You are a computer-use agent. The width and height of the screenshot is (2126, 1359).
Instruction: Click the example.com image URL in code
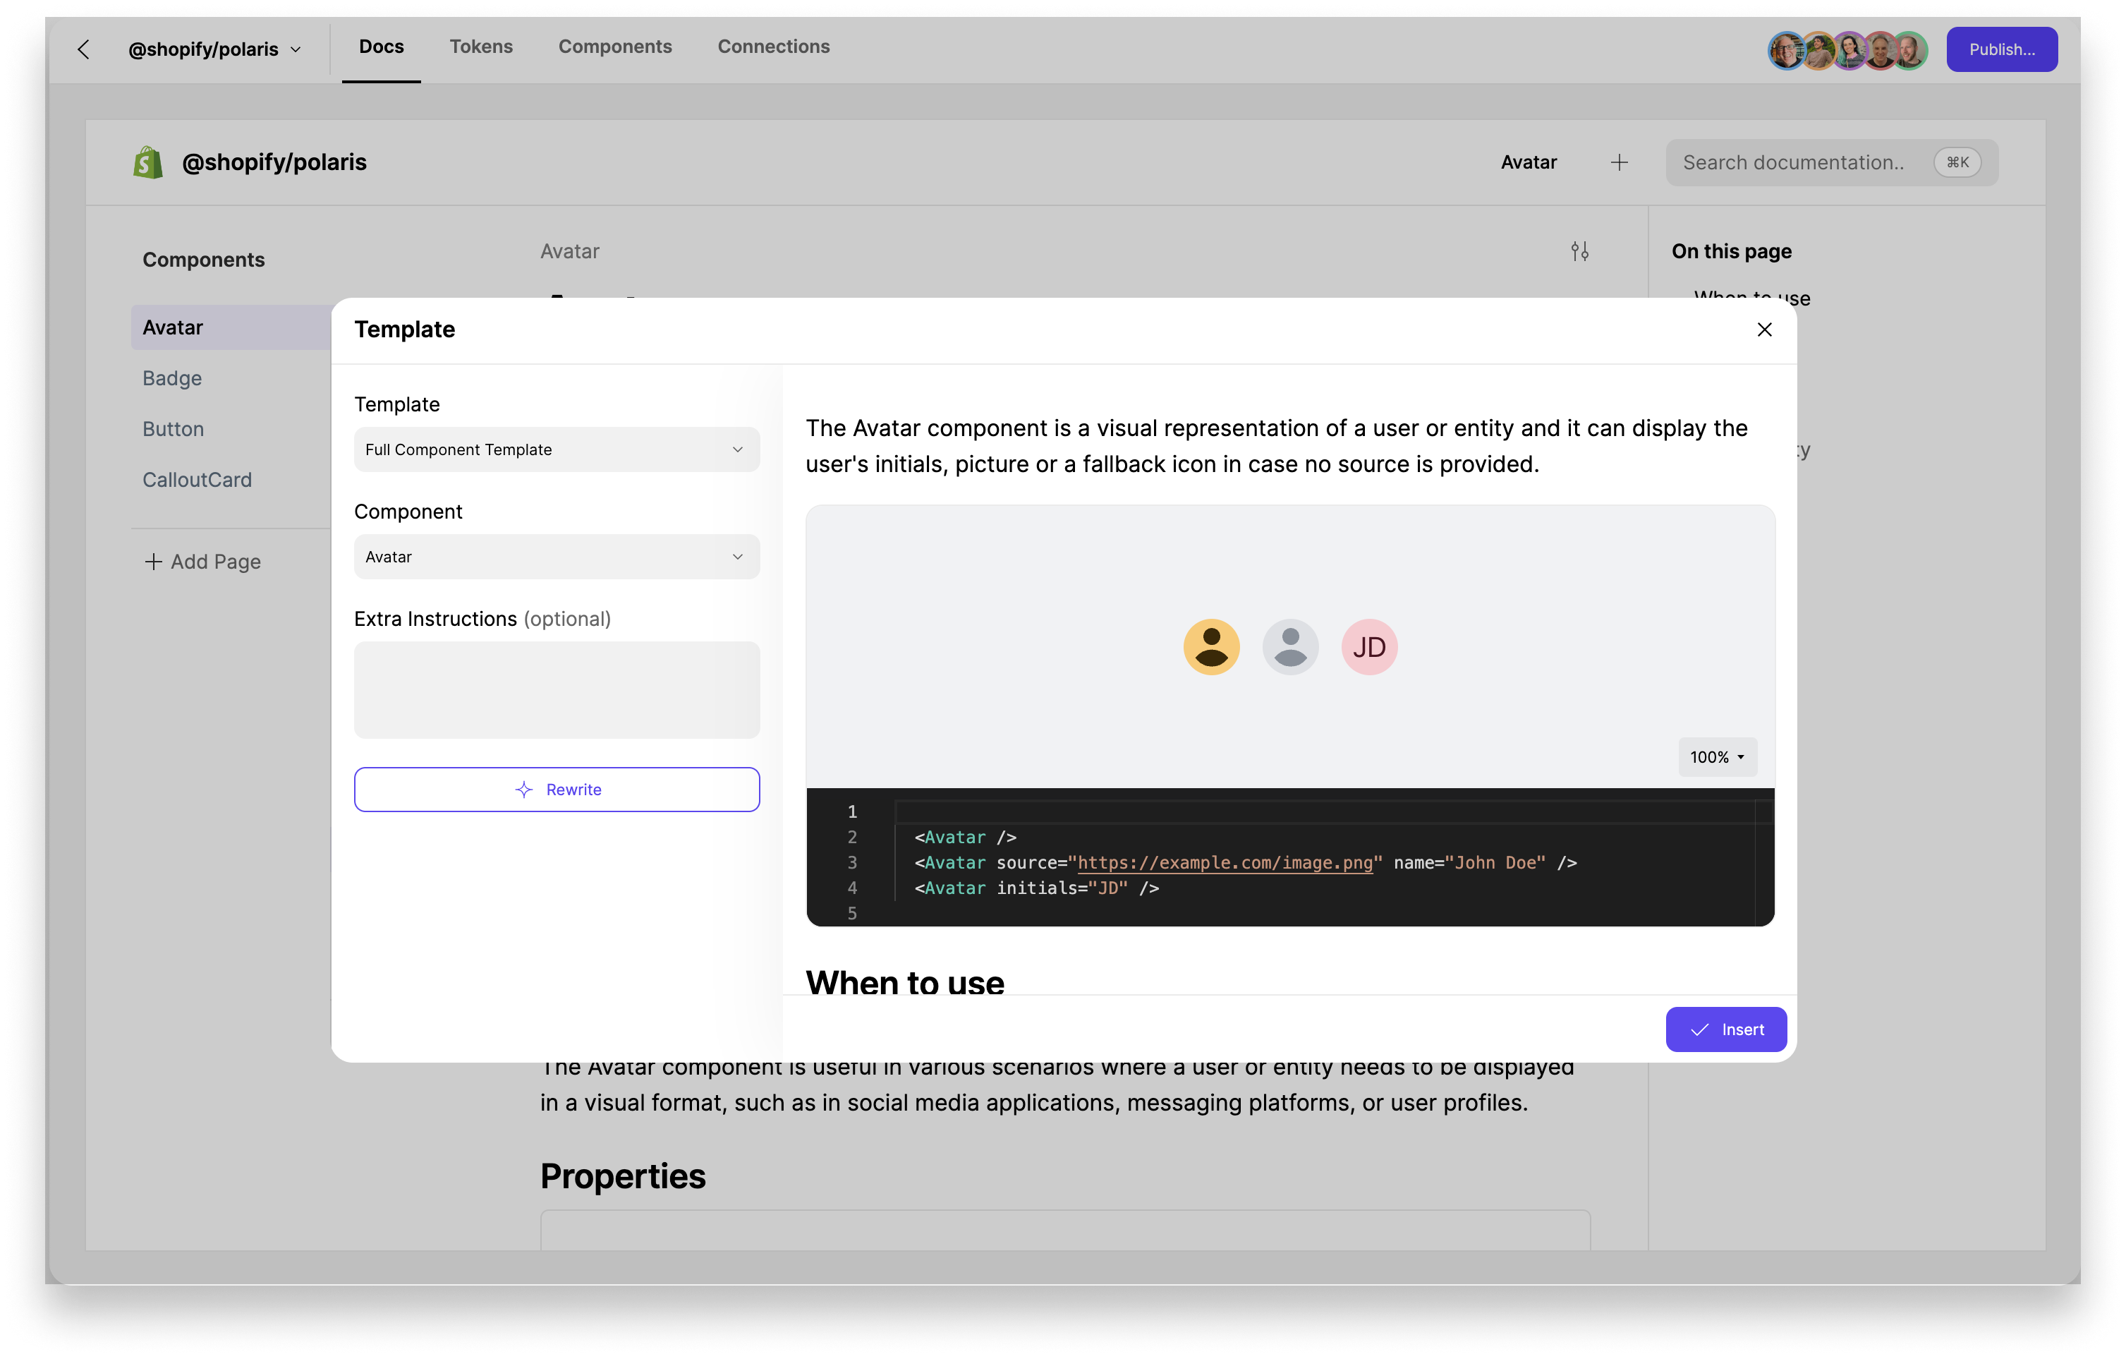coord(1225,863)
